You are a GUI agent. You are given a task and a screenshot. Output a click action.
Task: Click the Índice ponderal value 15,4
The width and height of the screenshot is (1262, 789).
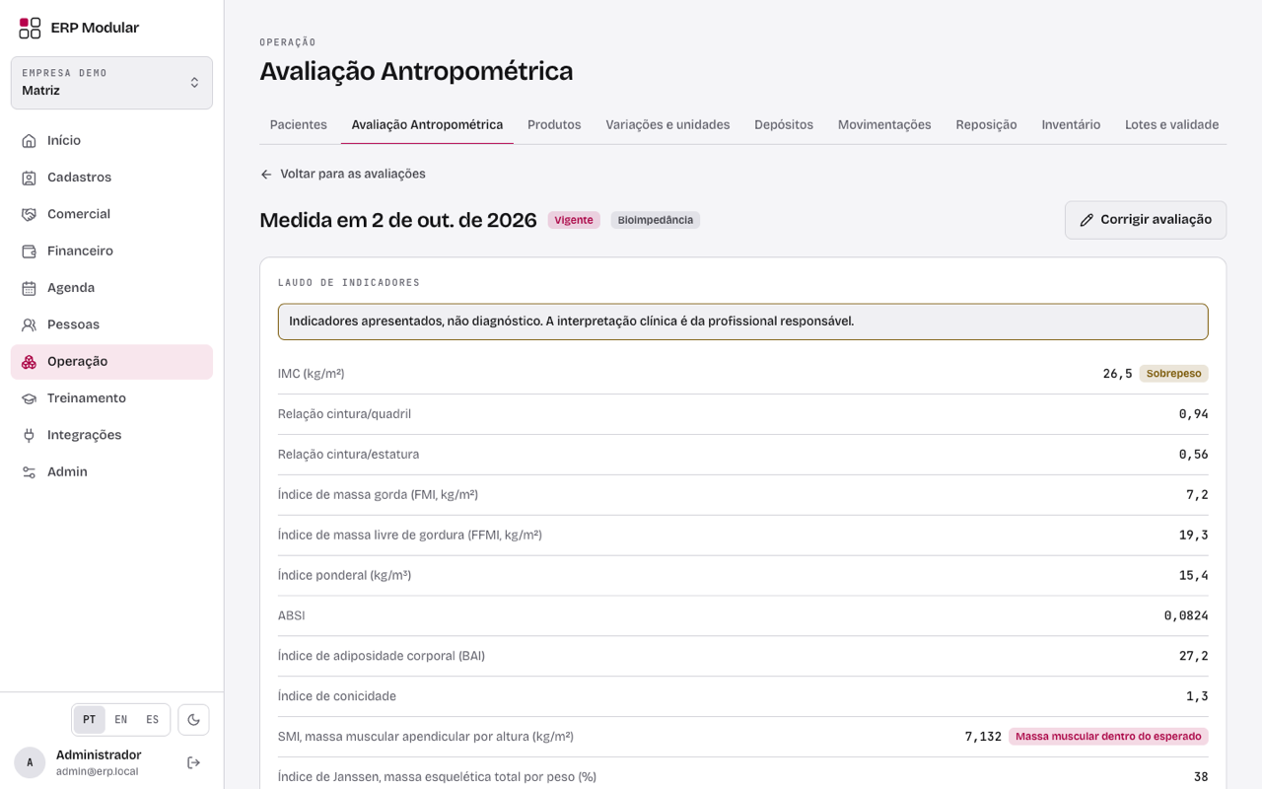coord(1193,576)
